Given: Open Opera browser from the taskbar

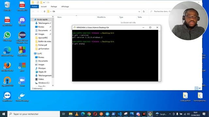Looking at the screenshot, I should pyautogui.click(x=95, y=114).
